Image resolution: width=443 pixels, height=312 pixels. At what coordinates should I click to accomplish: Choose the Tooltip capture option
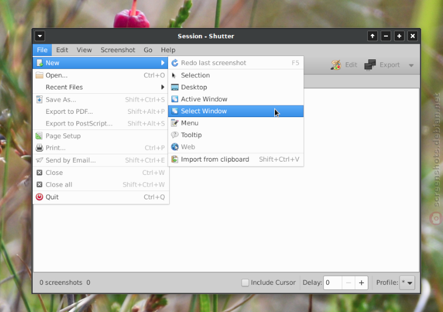tap(236, 135)
